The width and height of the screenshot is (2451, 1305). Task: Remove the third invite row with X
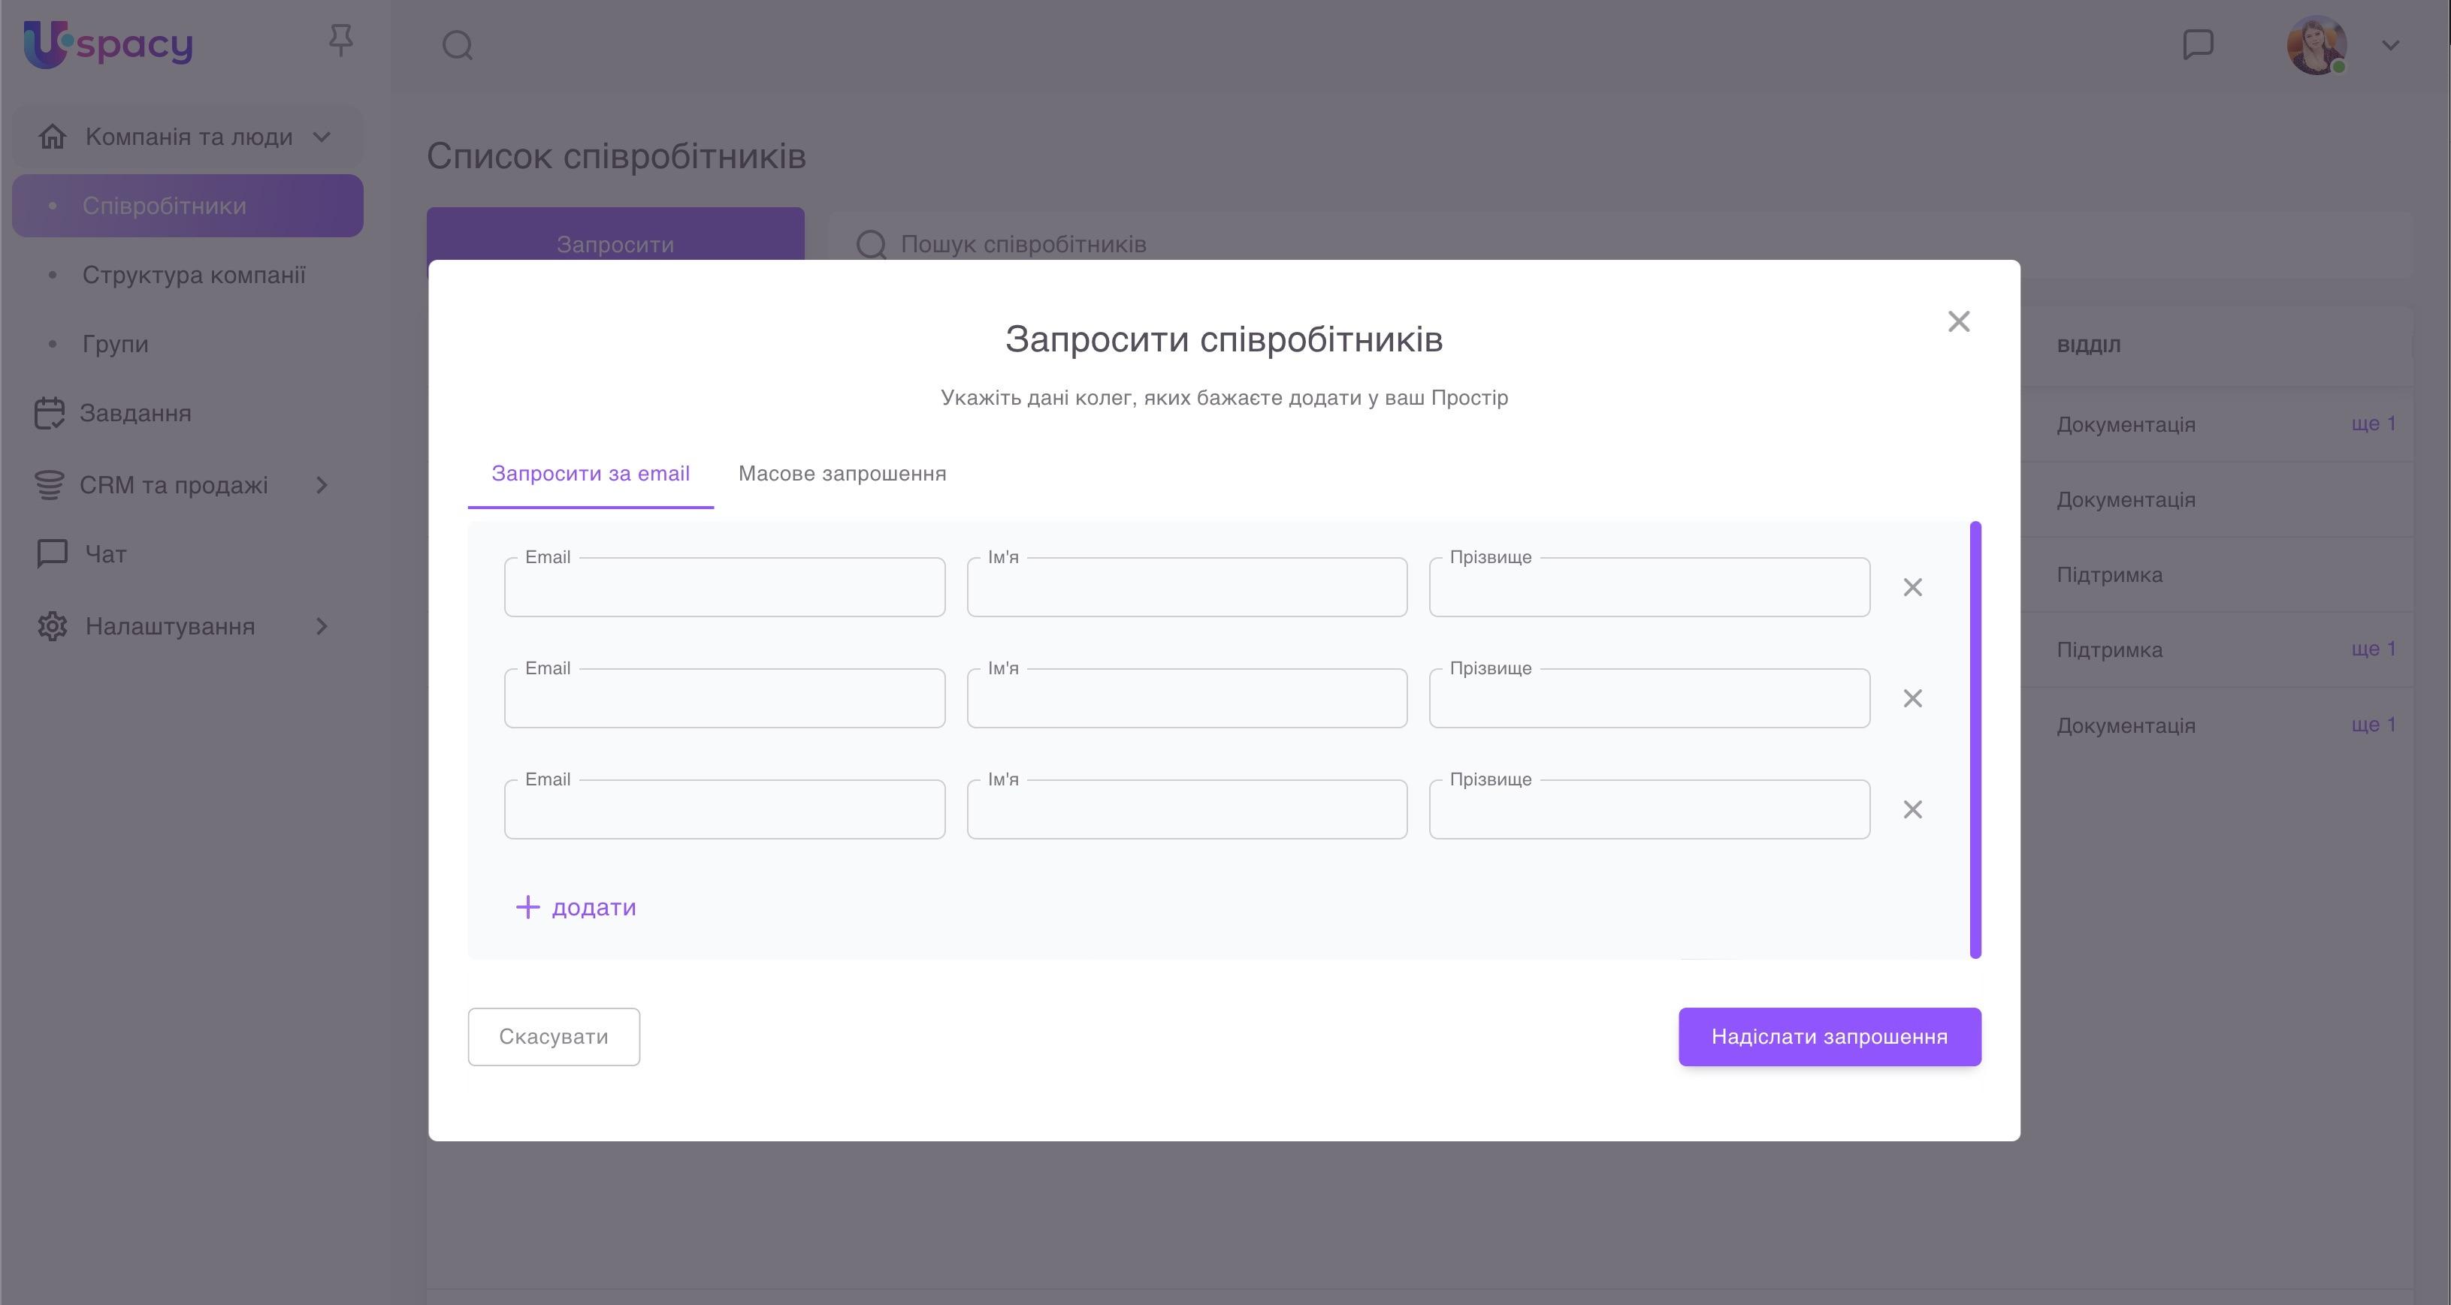click(x=1912, y=809)
